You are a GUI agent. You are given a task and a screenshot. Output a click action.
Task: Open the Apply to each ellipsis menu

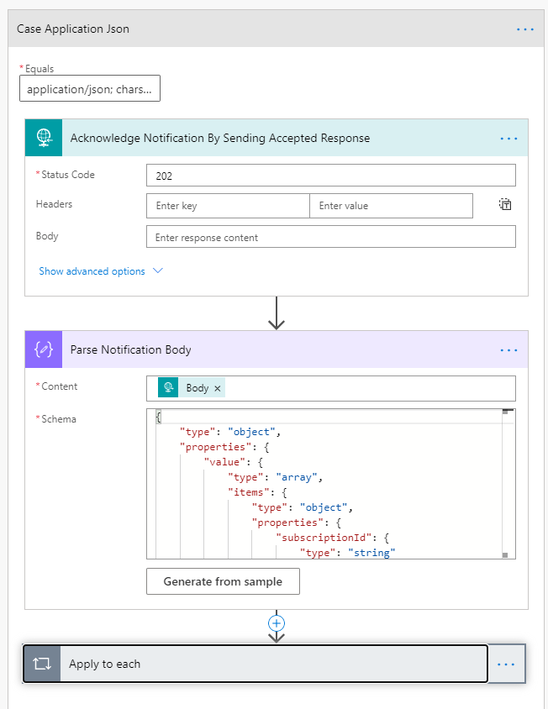(506, 664)
